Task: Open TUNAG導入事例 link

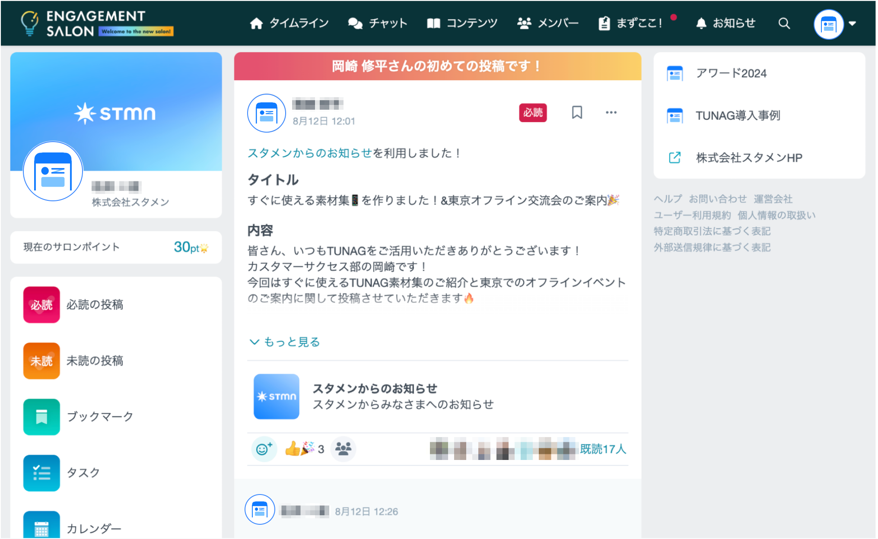Action: click(x=738, y=116)
